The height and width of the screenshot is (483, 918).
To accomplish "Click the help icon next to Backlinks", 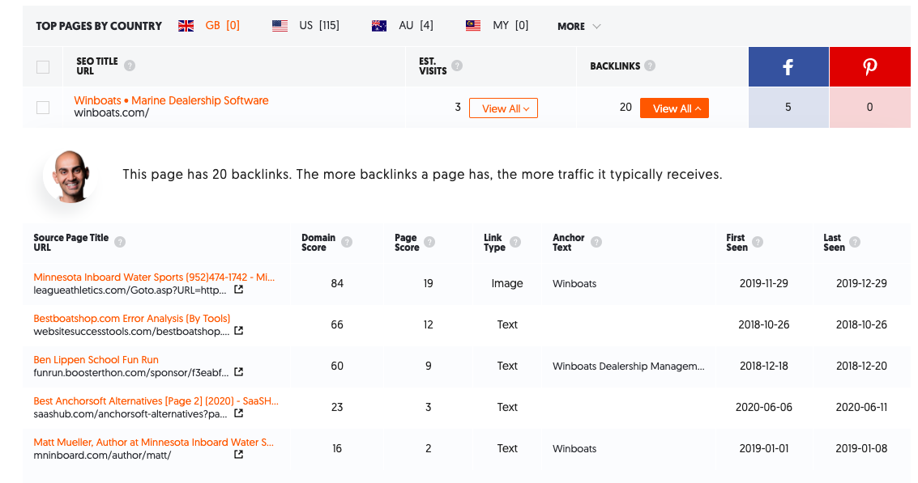I will [650, 66].
